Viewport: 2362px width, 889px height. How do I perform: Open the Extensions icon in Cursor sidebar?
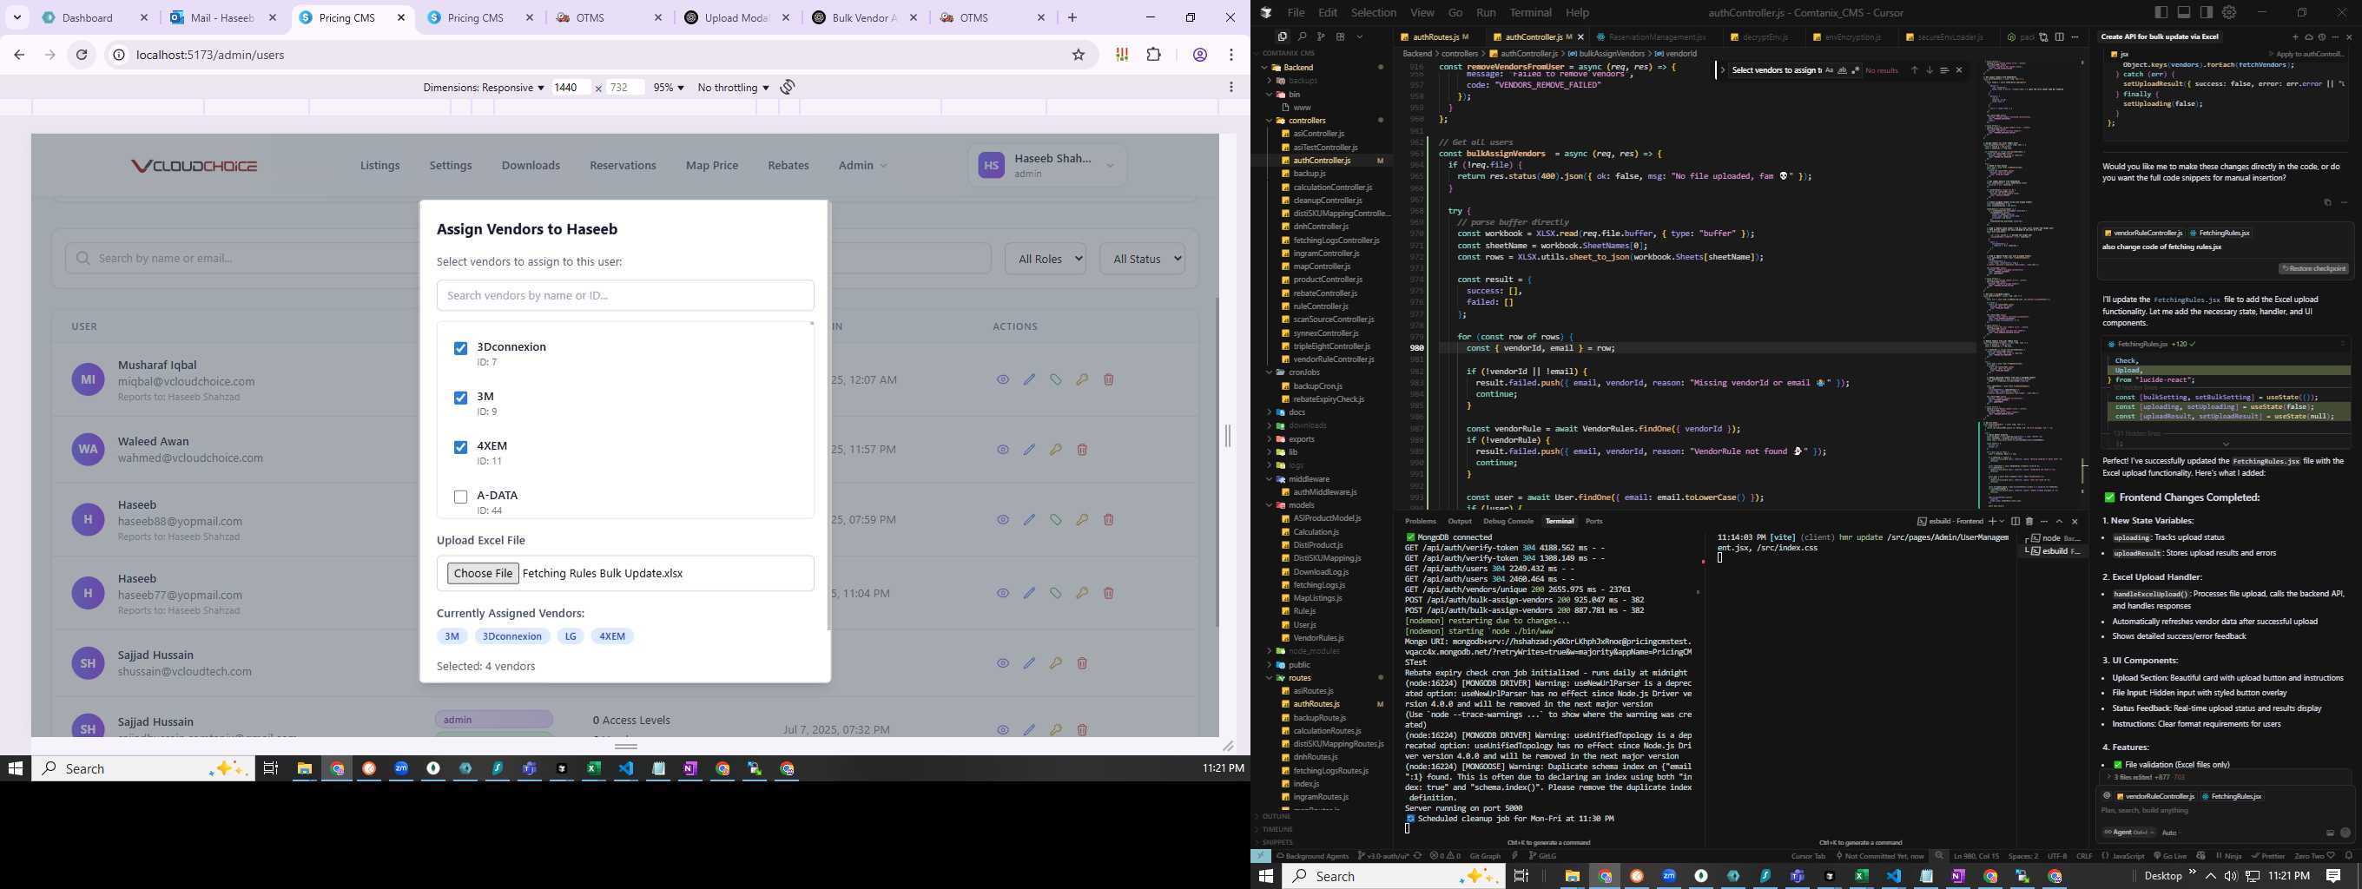click(x=1340, y=36)
